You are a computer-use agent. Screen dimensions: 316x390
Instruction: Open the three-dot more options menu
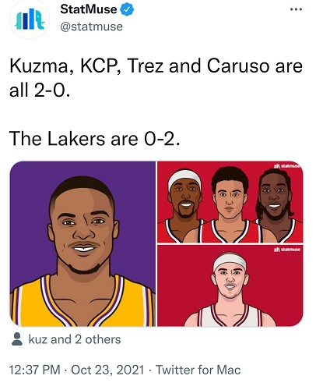click(x=296, y=9)
